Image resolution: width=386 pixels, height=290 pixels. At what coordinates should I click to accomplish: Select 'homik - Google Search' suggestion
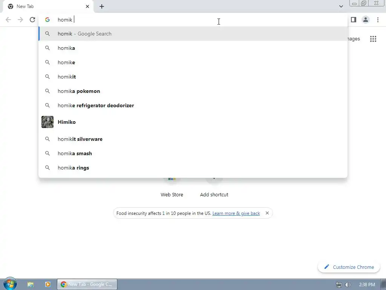[193, 34]
